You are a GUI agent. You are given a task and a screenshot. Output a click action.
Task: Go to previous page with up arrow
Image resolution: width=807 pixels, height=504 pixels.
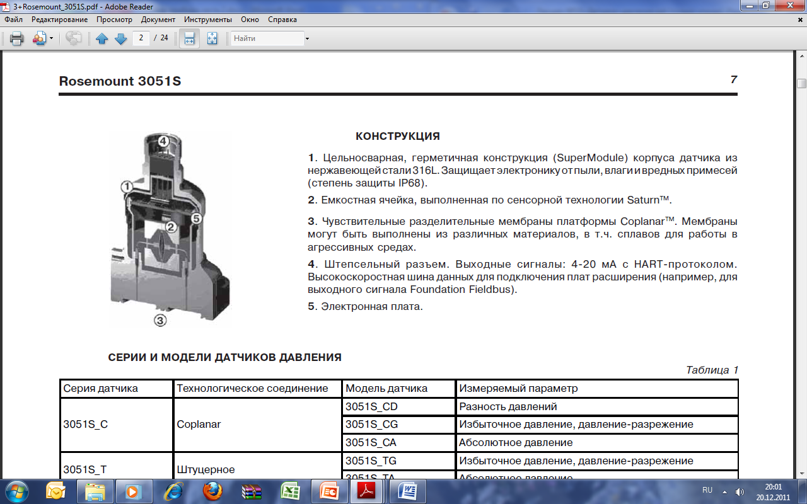pyautogui.click(x=102, y=38)
